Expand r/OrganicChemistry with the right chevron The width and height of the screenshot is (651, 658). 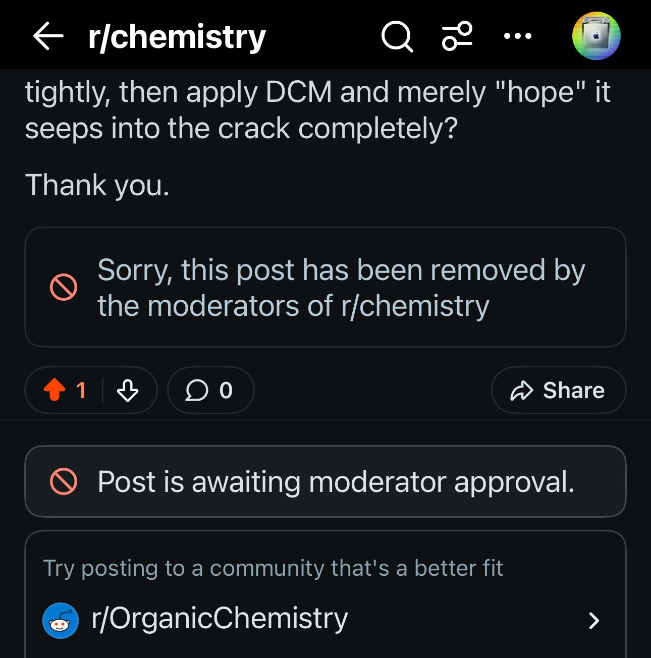(594, 620)
